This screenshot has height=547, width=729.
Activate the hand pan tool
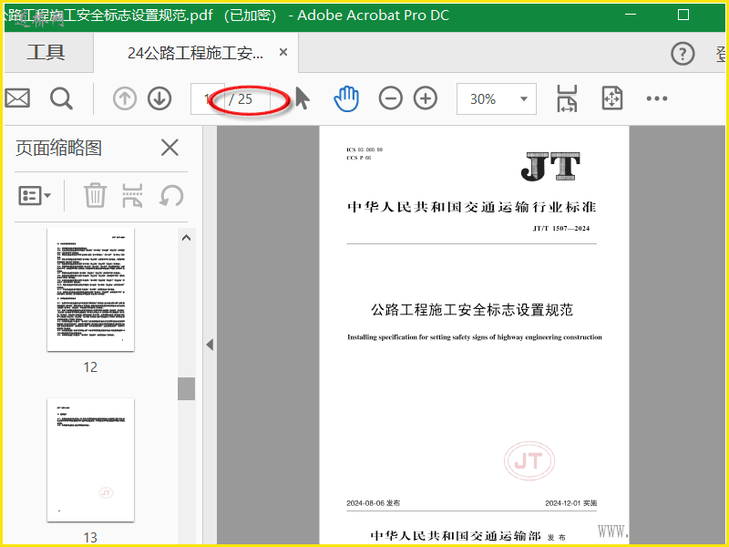point(346,98)
